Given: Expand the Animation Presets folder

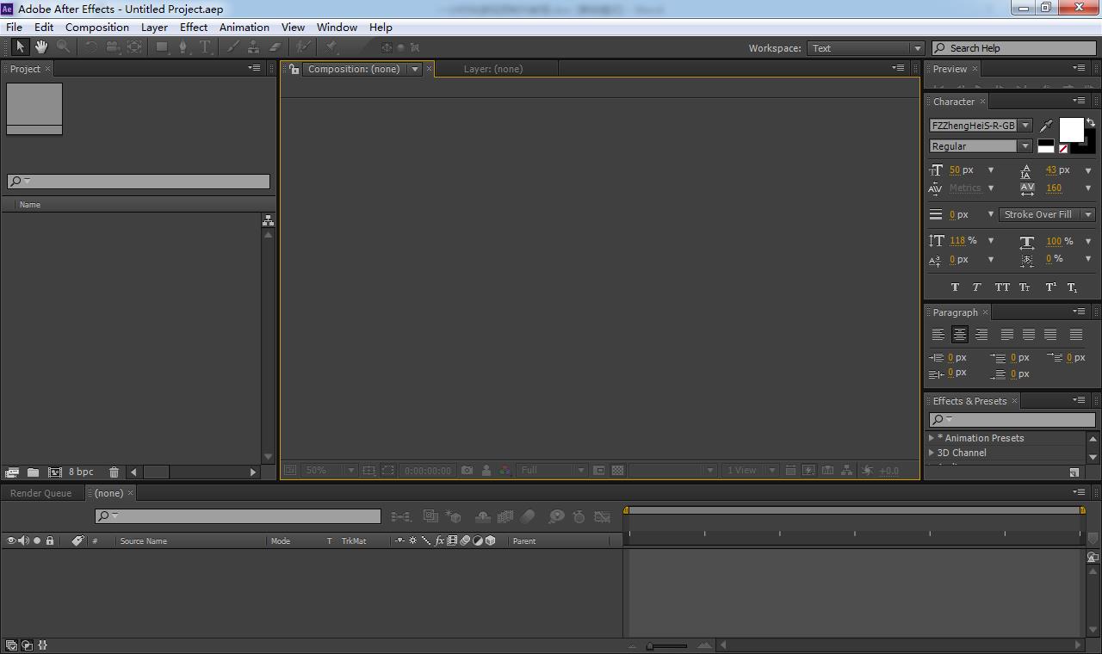Looking at the screenshot, I should (x=932, y=438).
